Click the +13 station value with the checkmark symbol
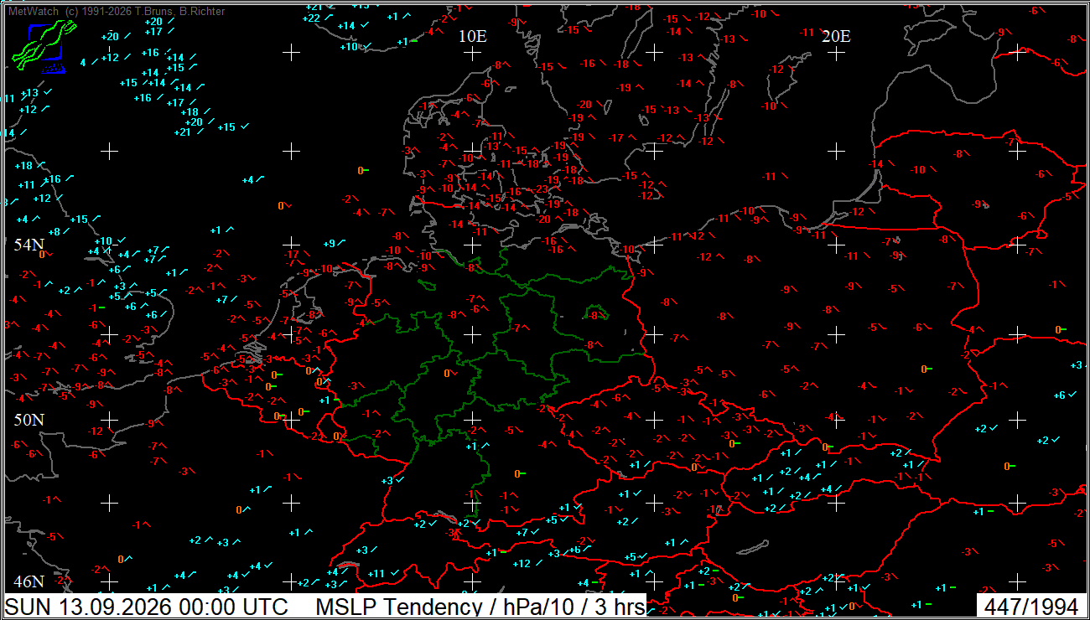Image resolution: width=1090 pixels, height=620 pixels. [x=31, y=93]
